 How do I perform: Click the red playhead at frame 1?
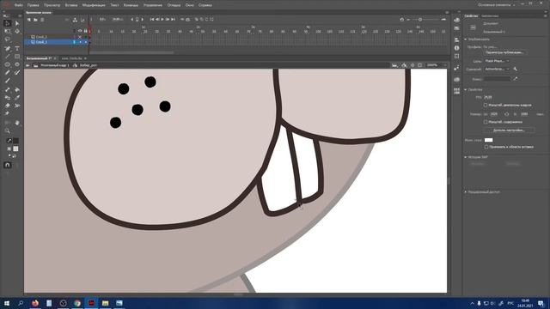[89, 31]
